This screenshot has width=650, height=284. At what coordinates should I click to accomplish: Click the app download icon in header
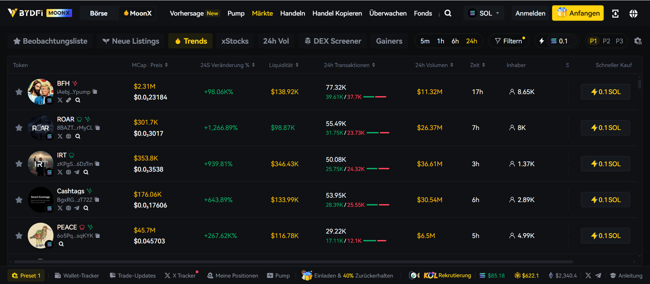(615, 14)
